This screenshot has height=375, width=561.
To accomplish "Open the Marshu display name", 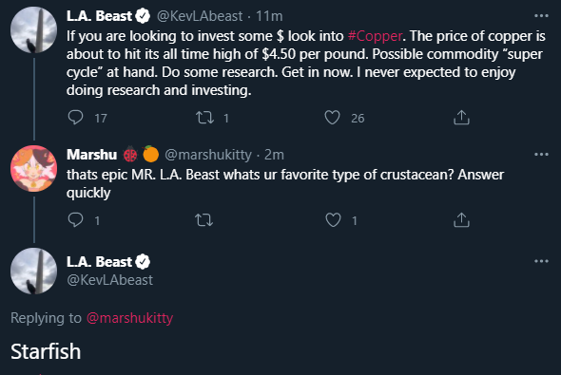I will (91, 155).
